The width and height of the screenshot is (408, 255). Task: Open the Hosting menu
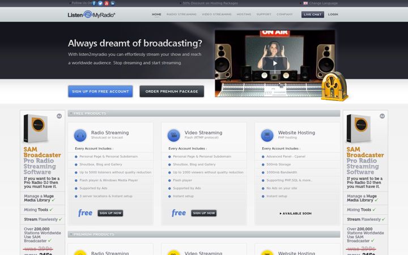pyautogui.click(x=244, y=15)
